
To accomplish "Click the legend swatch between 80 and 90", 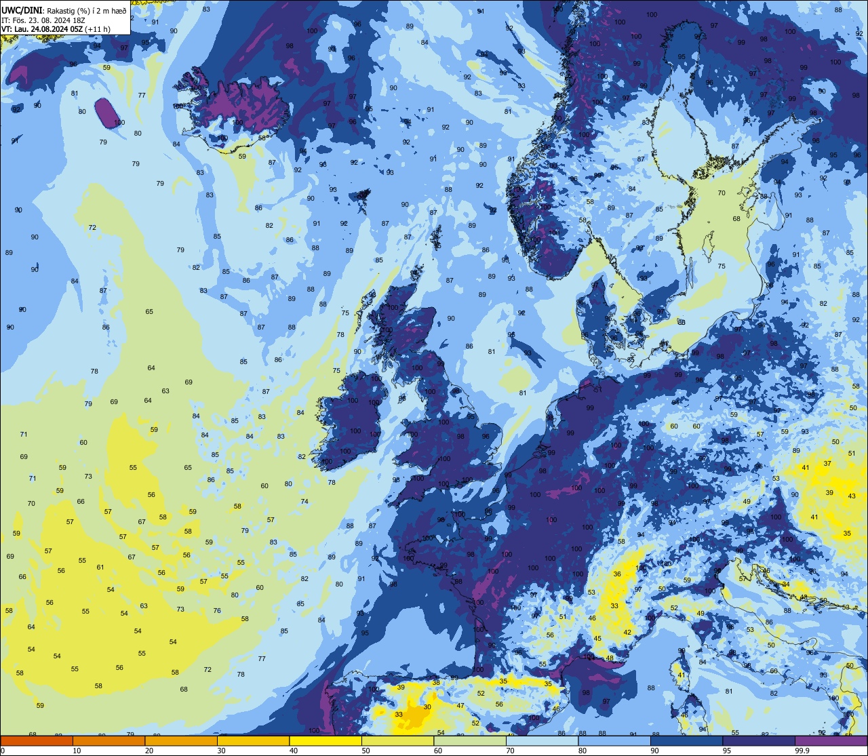I will (x=614, y=740).
